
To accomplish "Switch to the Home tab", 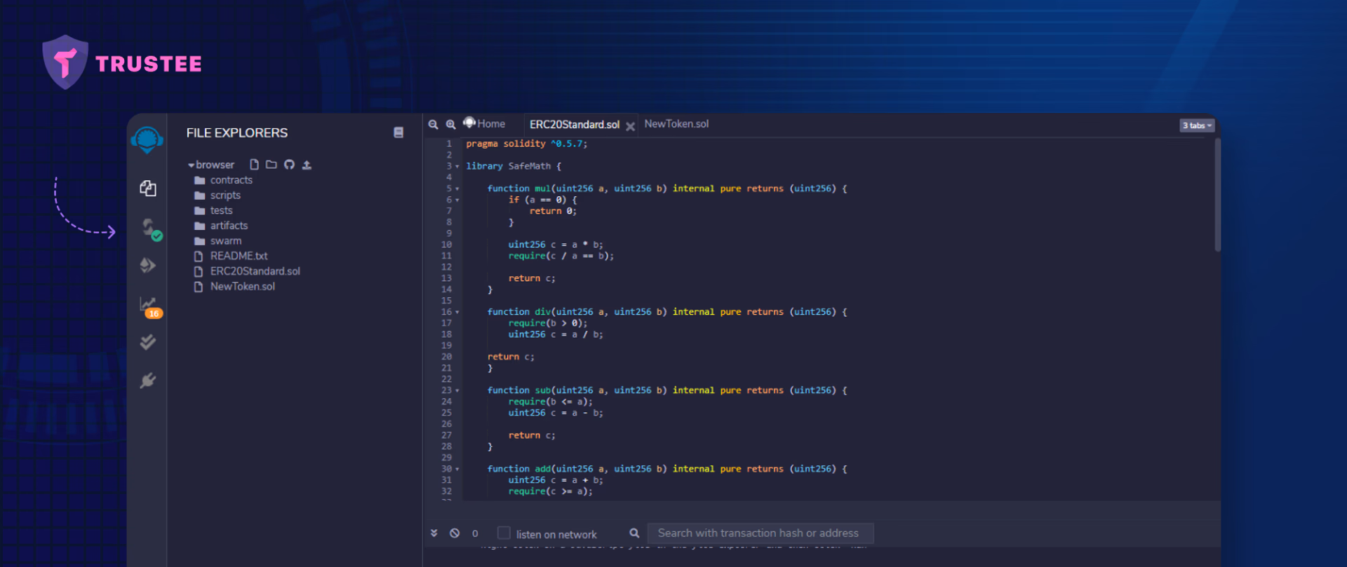I will pyautogui.click(x=484, y=124).
